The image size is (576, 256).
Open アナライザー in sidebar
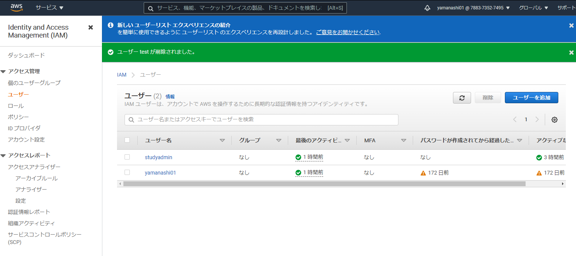coord(31,190)
